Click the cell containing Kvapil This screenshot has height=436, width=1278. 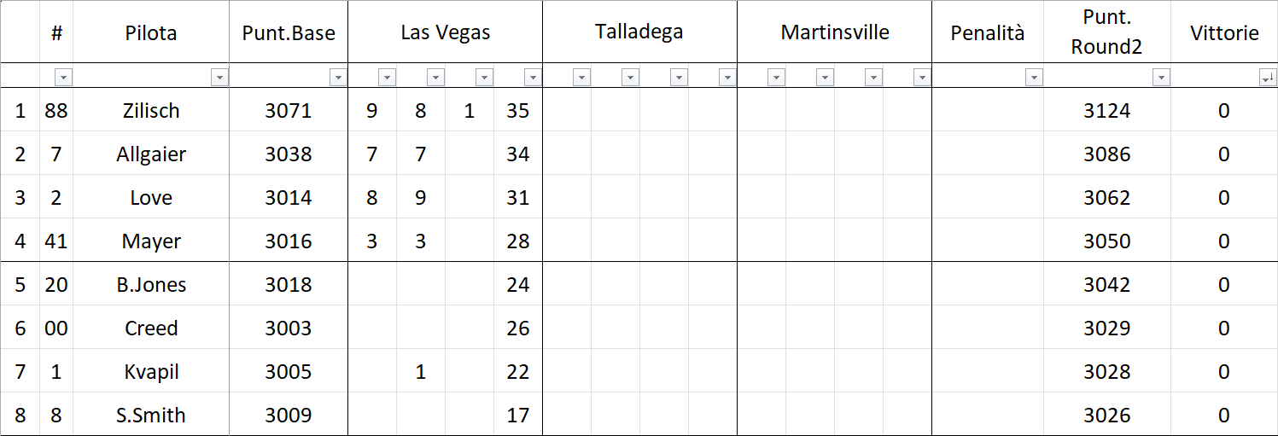151,372
